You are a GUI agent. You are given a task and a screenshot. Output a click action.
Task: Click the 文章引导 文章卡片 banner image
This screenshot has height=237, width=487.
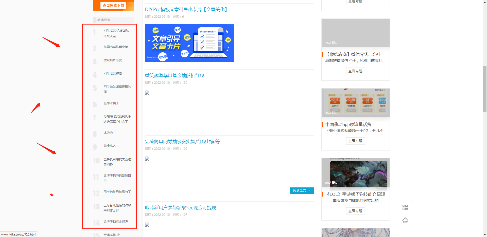pos(189,43)
